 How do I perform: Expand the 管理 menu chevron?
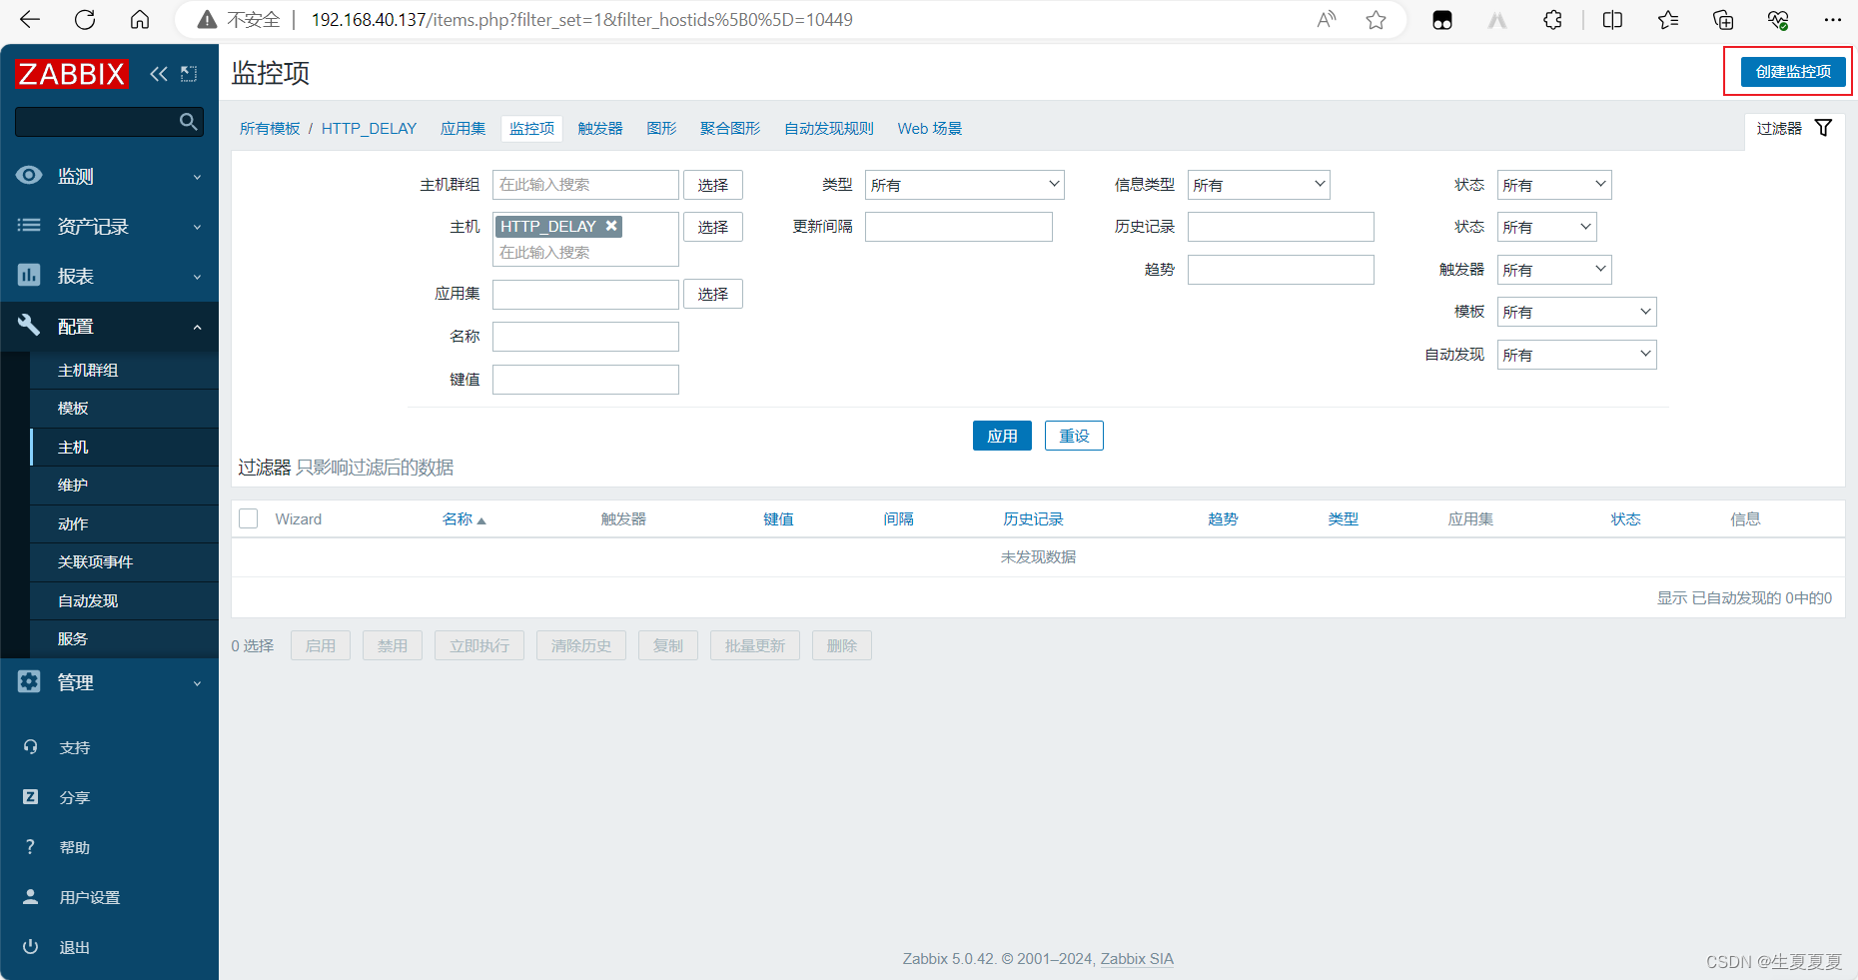pyautogui.click(x=197, y=683)
